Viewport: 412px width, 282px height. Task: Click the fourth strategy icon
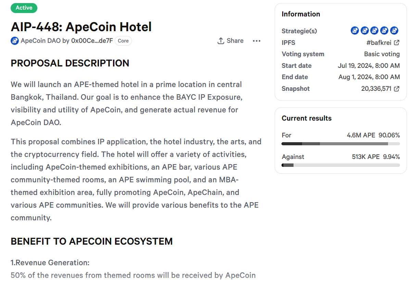coord(384,31)
